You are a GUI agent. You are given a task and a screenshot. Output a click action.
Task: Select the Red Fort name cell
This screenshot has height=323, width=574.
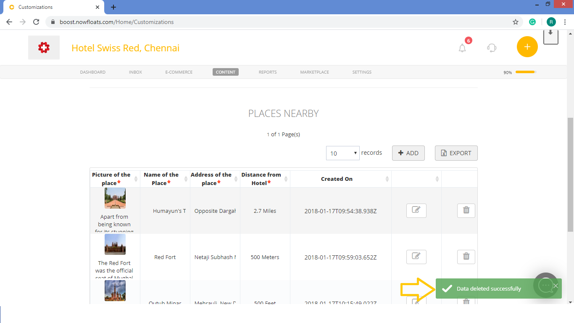click(165, 257)
